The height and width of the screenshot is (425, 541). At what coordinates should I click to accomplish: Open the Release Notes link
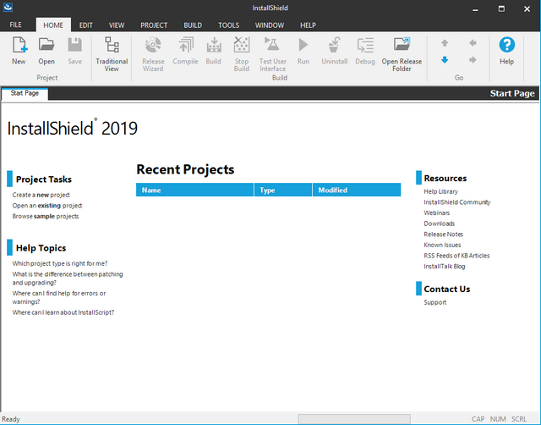click(444, 235)
